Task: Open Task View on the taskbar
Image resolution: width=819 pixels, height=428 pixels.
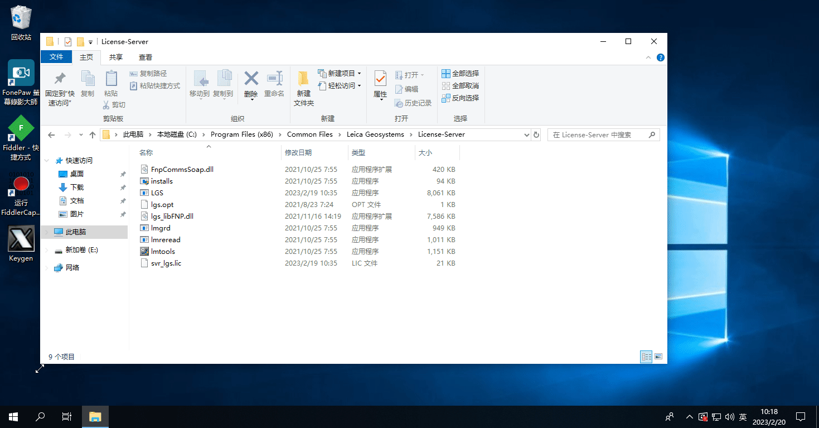Action: (x=66, y=416)
